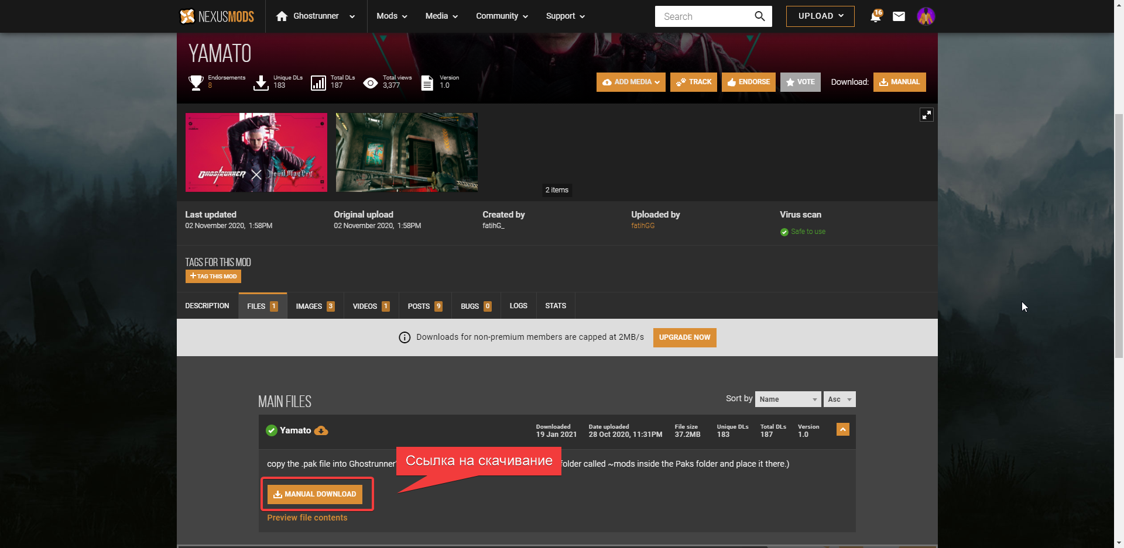
Task: Click the scrollbar down arrow
Action: 1119,543
